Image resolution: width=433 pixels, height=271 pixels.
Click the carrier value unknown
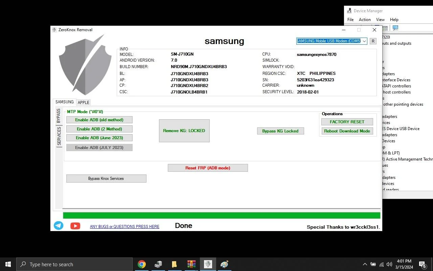(305, 85)
